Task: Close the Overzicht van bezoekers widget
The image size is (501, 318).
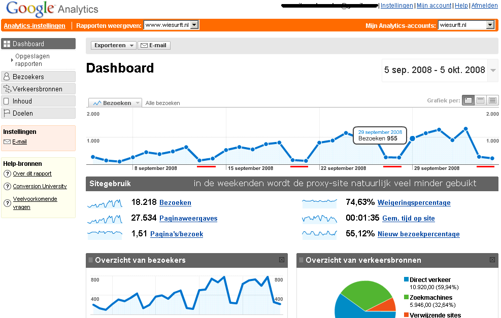Action: point(282,260)
